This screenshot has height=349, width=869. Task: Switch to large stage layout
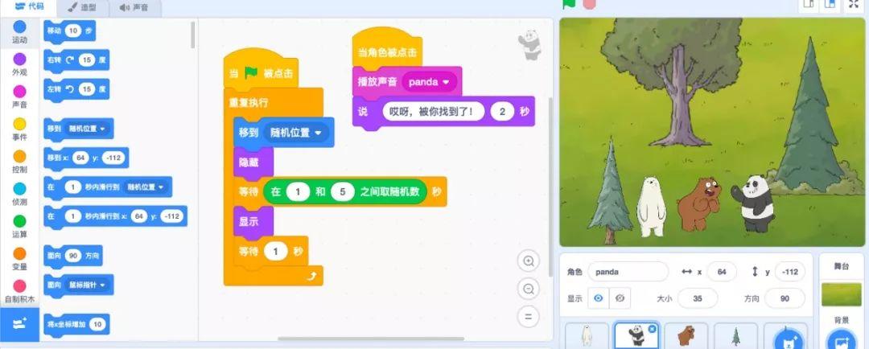pyautogui.click(x=830, y=5)
